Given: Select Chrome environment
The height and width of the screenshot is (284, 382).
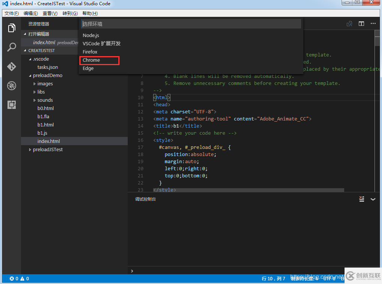Looking at the screenshot, I should pos(191,60).
